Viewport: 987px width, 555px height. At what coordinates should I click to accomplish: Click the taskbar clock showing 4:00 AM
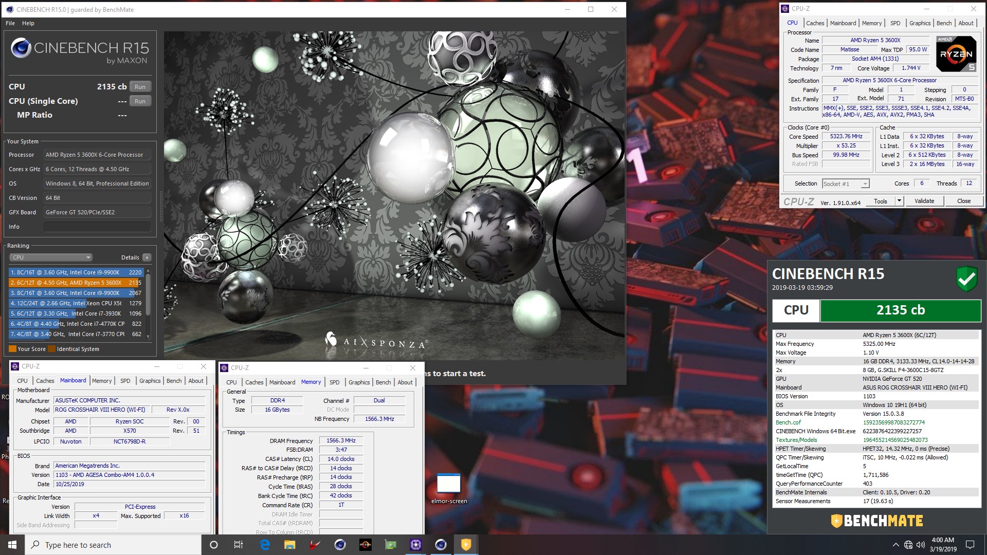[x=943, y=545]
